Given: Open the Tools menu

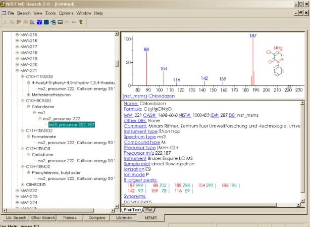Looking at the screenshot, I should [x=50, y=13].
